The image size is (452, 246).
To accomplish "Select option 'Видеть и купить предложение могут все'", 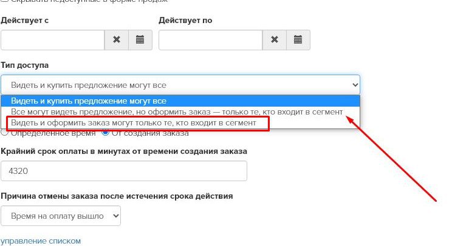I will click(x=180, y=101).
